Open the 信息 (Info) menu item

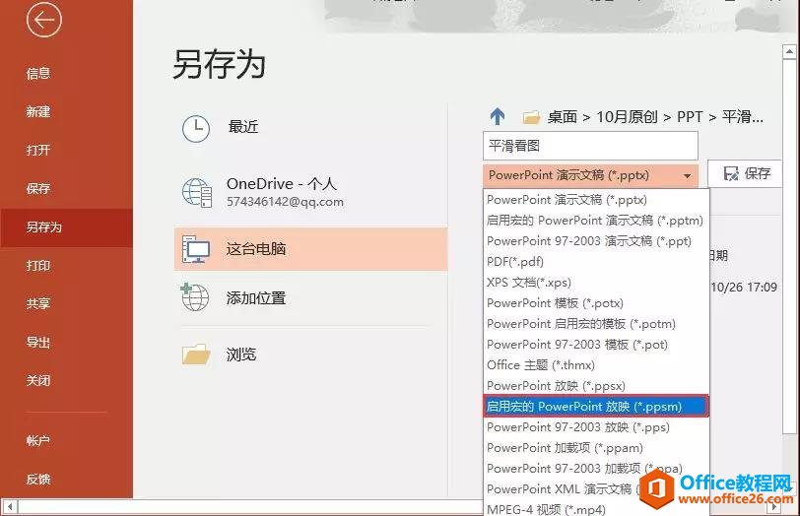tap(38, 73)
